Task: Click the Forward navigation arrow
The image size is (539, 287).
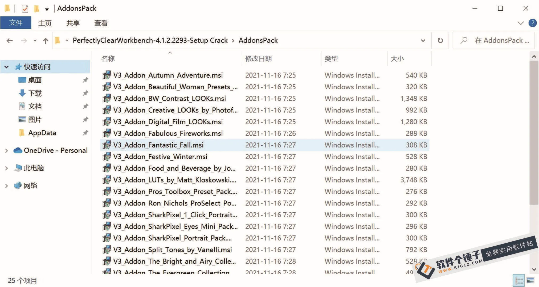Action: 24,41
